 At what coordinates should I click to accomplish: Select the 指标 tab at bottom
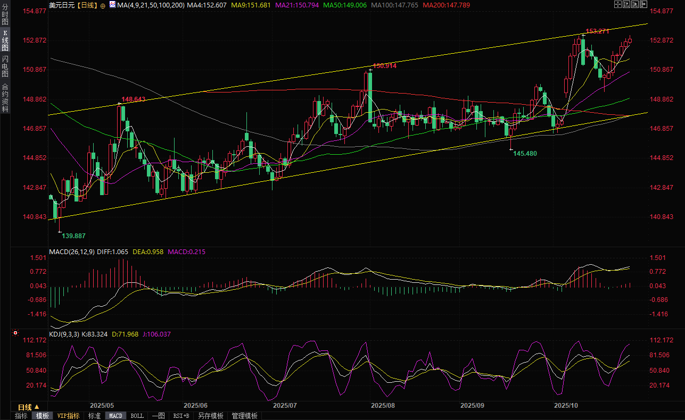(x=21, y=416)
